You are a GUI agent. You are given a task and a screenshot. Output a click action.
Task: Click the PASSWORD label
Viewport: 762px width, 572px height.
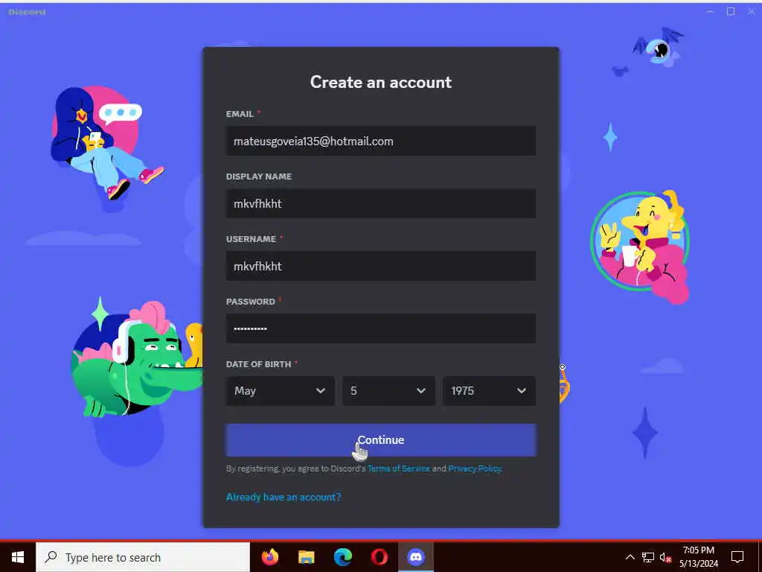point(250,302)
